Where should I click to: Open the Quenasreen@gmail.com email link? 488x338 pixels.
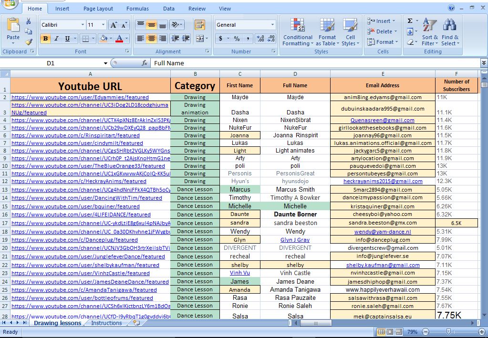pos(383,120)
